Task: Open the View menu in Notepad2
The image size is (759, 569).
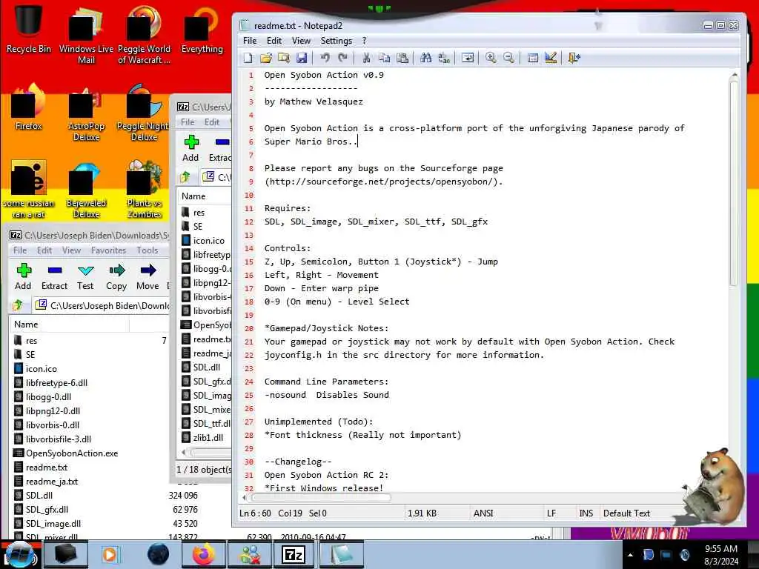Action: (301, 41)
